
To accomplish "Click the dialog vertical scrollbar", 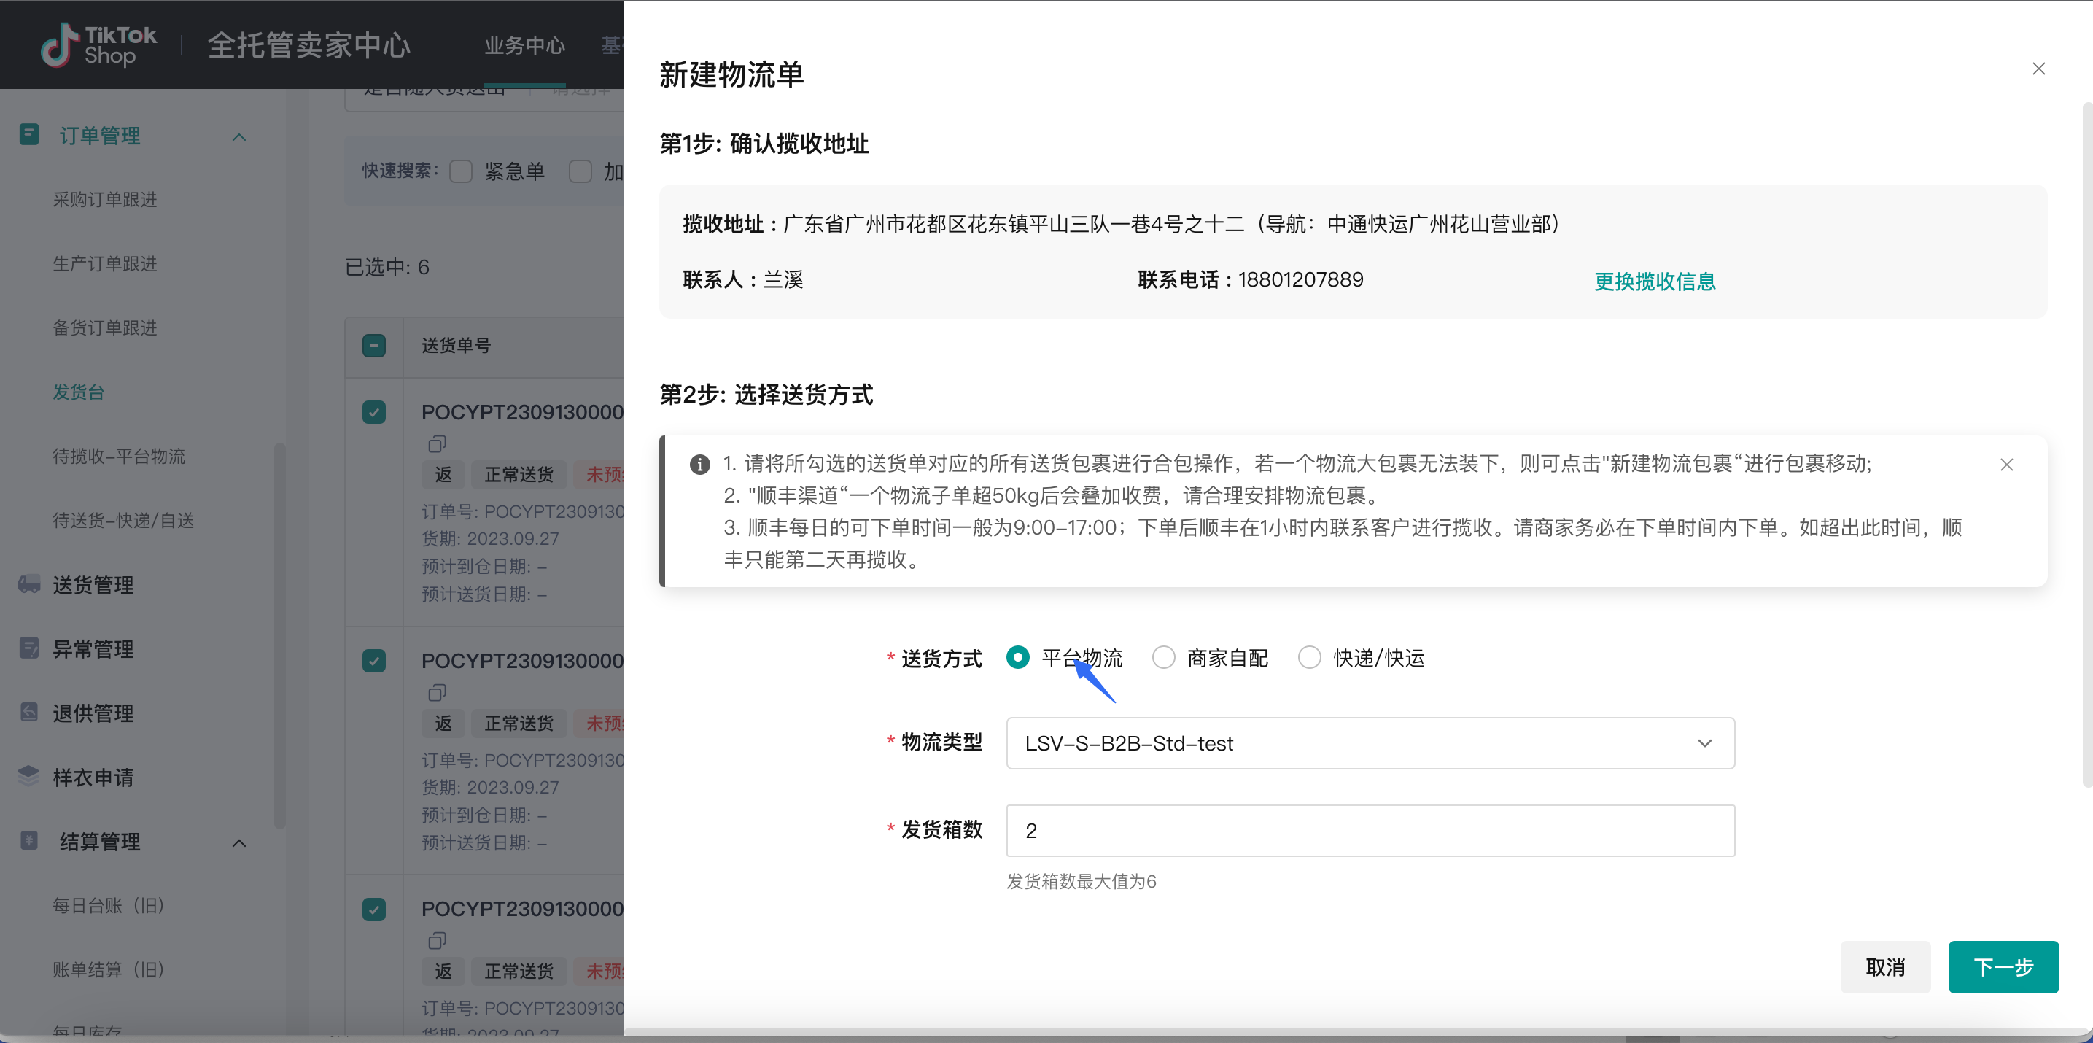I will (x=2087, y=444).
